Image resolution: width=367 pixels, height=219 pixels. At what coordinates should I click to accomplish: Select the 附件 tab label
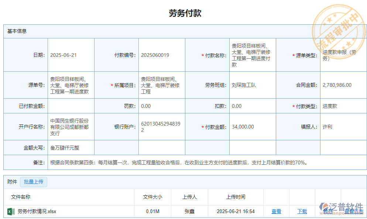12,182
